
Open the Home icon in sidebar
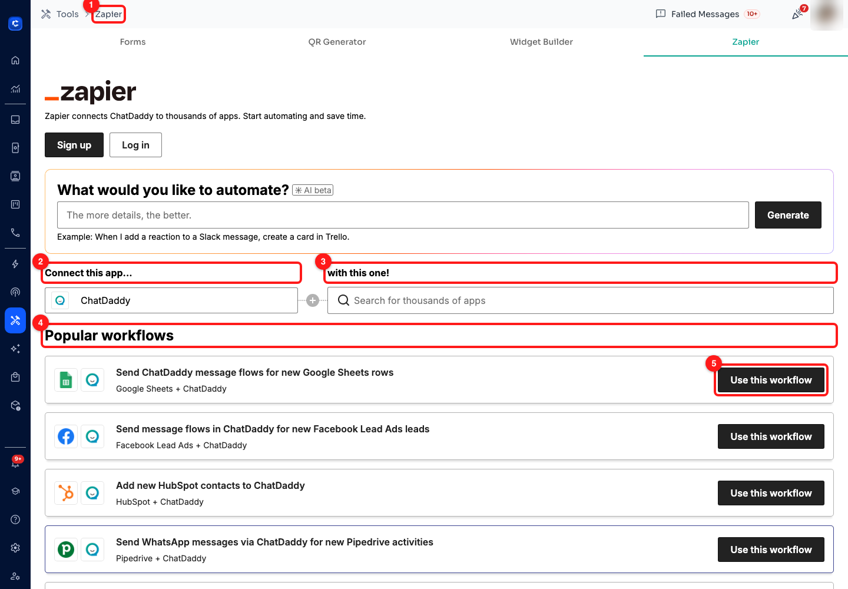point(15,60)
